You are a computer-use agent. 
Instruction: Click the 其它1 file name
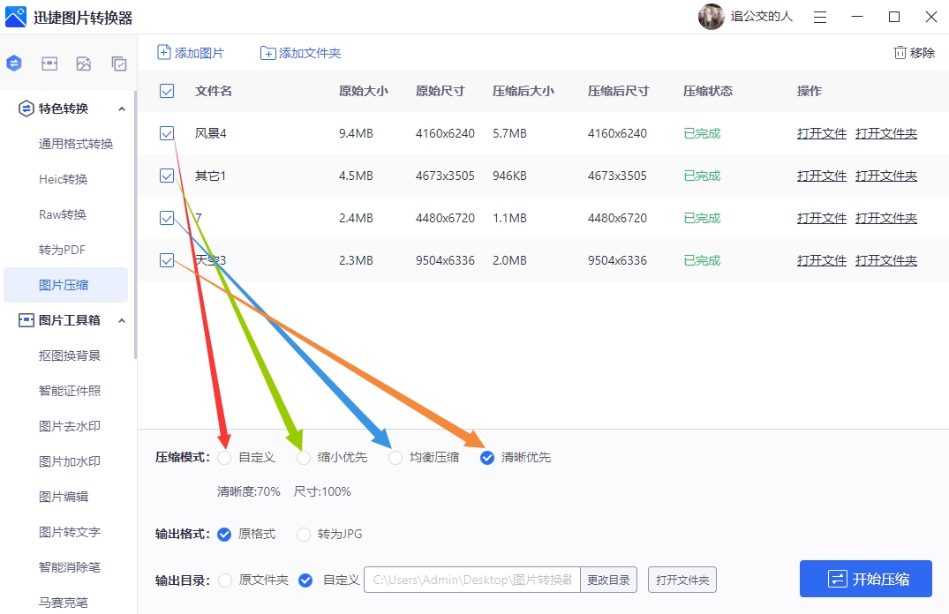click(210, 176)
